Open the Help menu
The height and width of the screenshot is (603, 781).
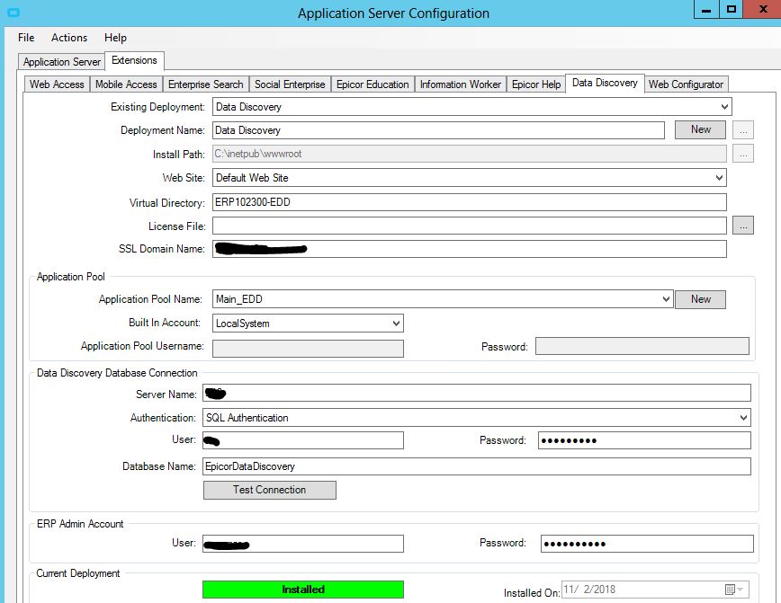click(115, 38)
